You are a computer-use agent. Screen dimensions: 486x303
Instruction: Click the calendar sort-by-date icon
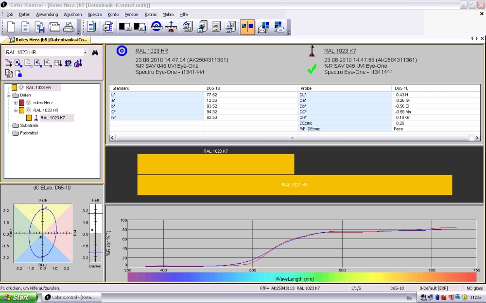tap(58, 63)
